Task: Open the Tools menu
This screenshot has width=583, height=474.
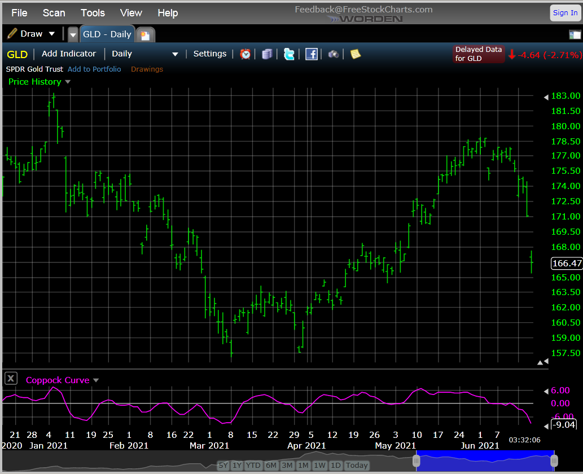Action: 93,13
